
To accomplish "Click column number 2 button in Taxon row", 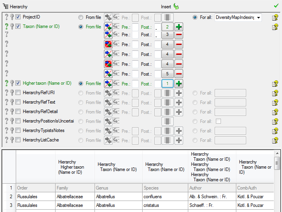I will [x=167, y=27].
